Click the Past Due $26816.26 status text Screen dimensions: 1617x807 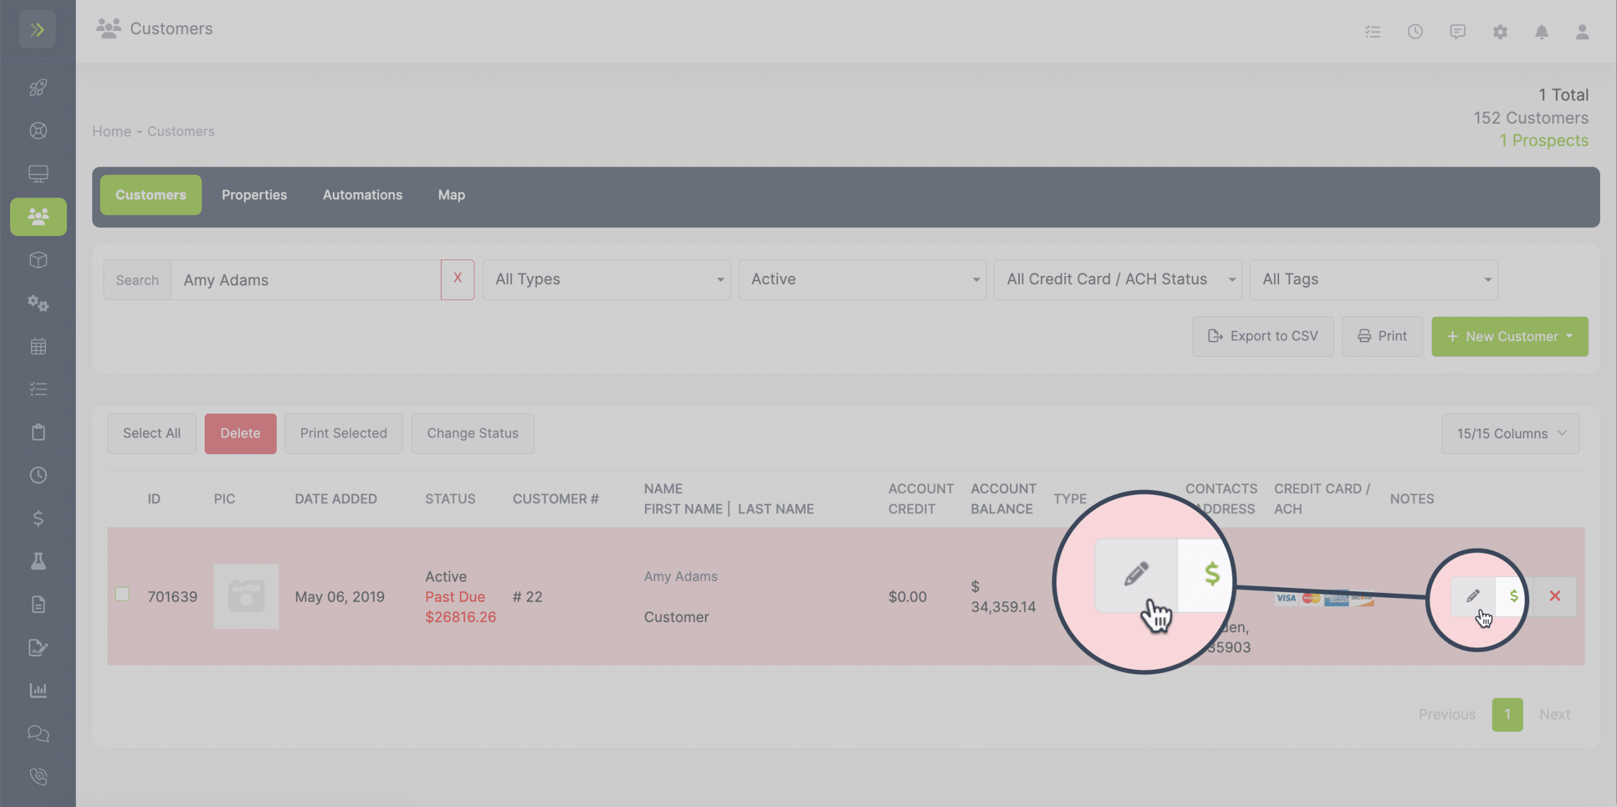[460, 607]
